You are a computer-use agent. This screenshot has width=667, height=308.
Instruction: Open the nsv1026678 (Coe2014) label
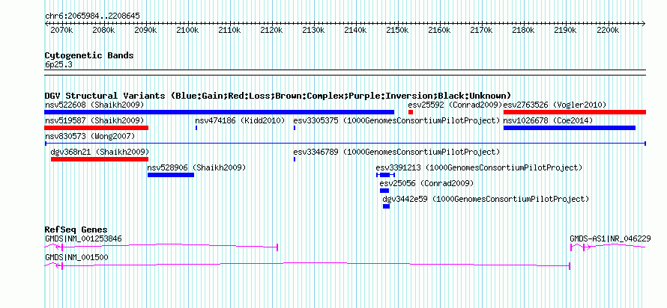point(548,120)
